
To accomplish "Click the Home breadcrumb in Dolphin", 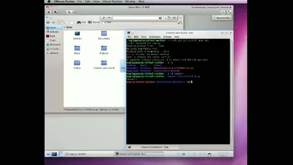I will [69, 27].
